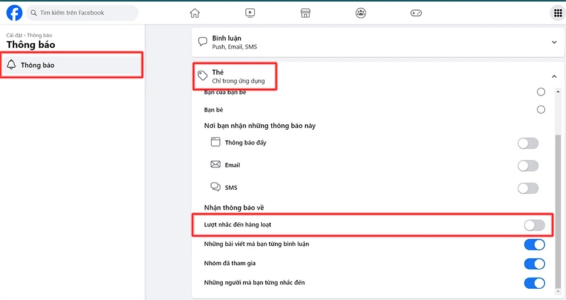Image resolution: width=566 pixels, height=300 pixels.
Task: Enable the SMS notifications toggle
Action: coord(528,188)
